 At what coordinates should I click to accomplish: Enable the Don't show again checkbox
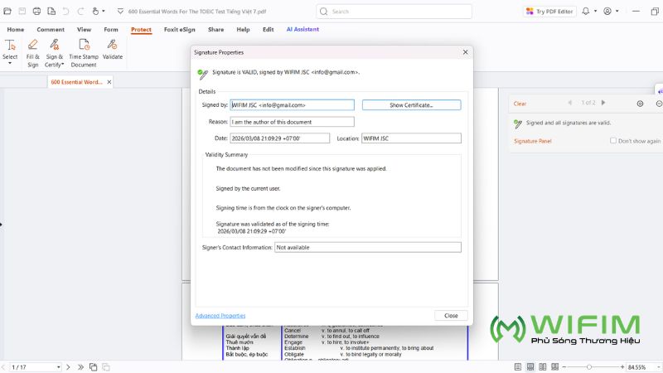click(x=613, y=141)
